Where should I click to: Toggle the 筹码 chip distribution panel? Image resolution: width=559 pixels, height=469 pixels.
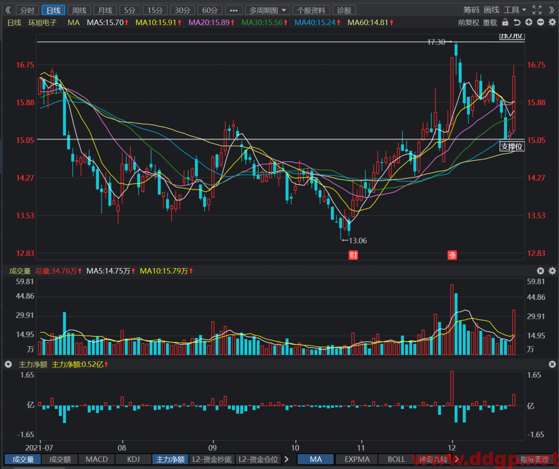pos(471,10)
